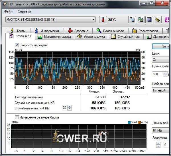Click the file length field showing 500

[157, 74]
